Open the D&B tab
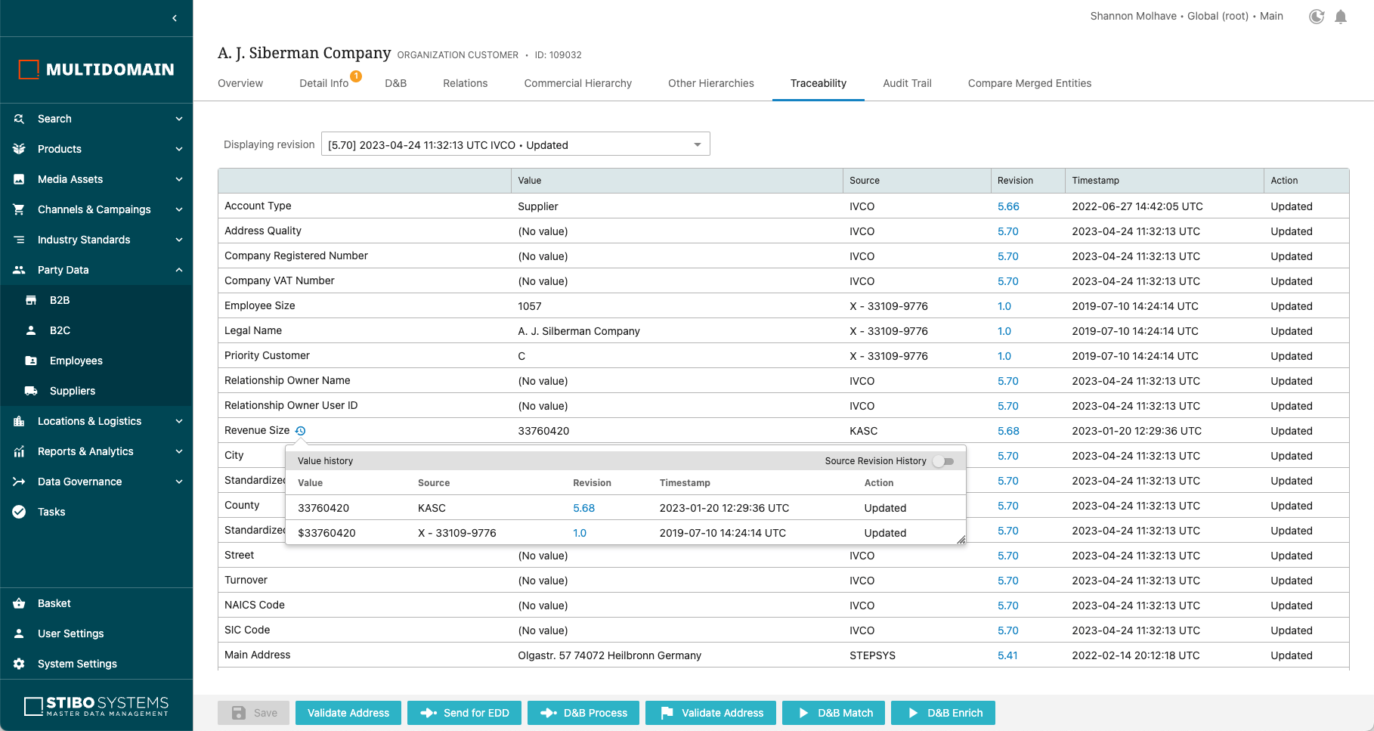This screenshot has width=1374, height=731. pyautogui.click(x=396, y=83)
